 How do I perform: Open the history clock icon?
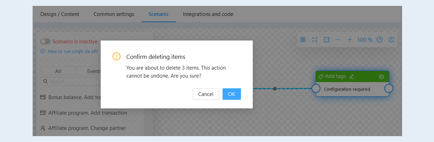tap(391, 40)
